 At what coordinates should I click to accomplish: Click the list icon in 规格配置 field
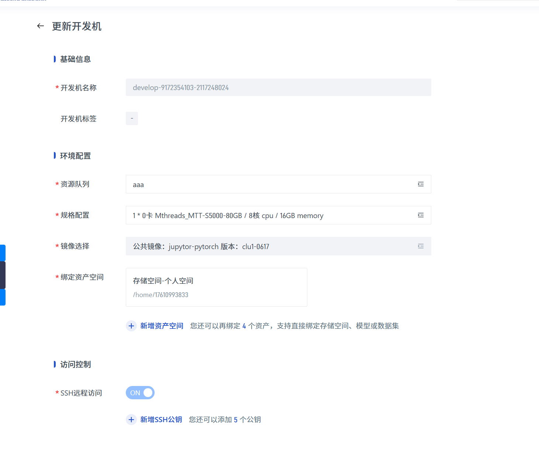(421, 215)
